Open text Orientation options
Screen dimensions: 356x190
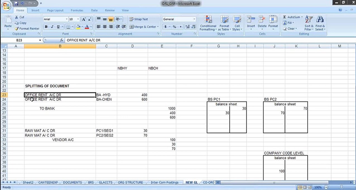118,19
